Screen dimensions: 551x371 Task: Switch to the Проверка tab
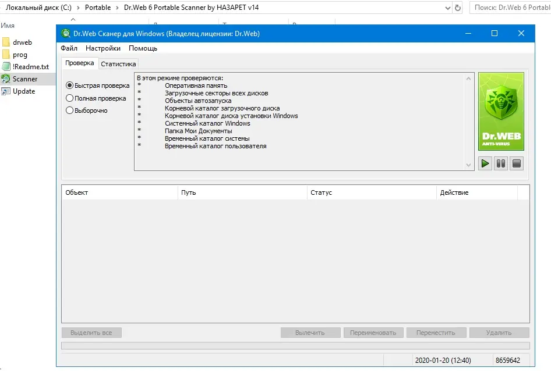[80, 63]
